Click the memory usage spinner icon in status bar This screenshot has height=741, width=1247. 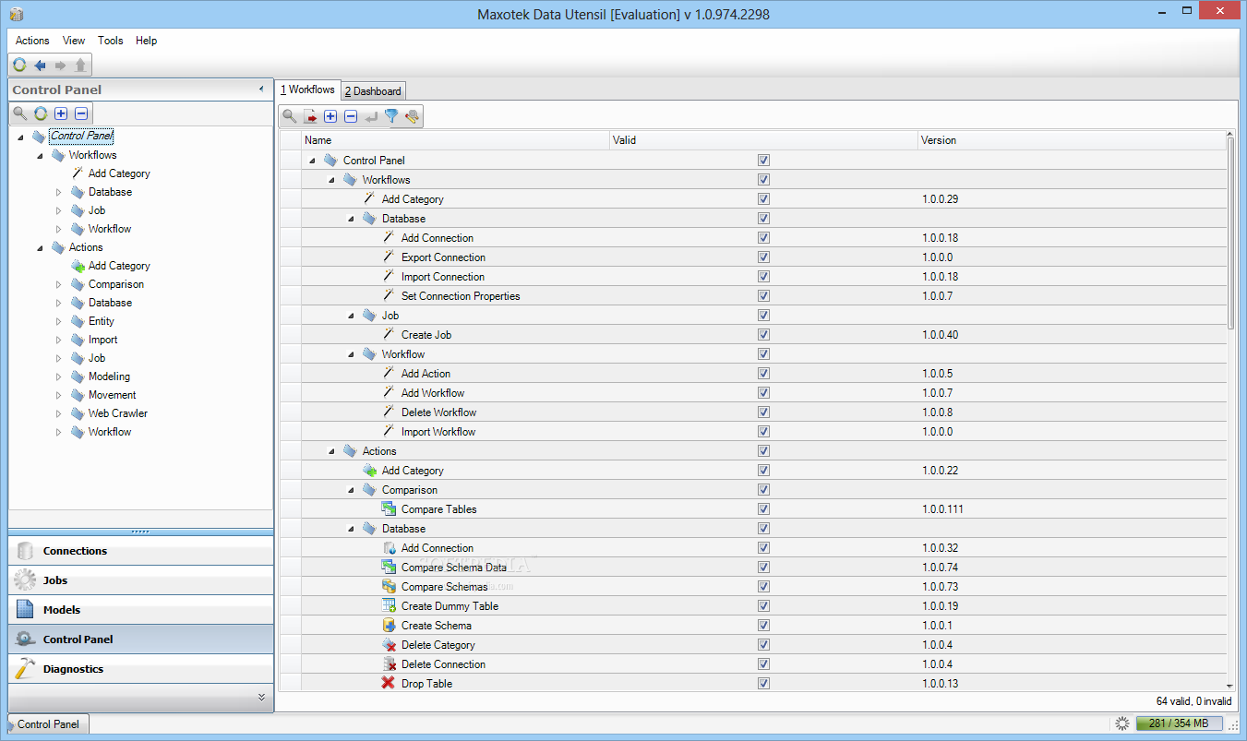(x=1122, y=724)
